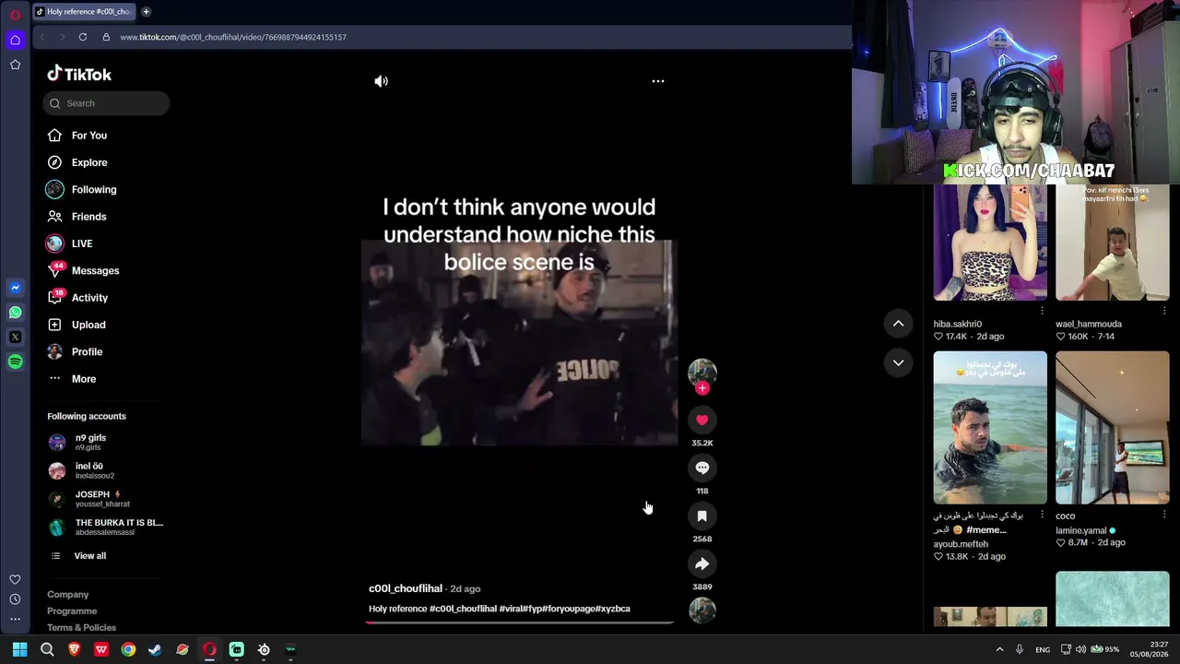View all following accounts

click(x=90, y=556)
